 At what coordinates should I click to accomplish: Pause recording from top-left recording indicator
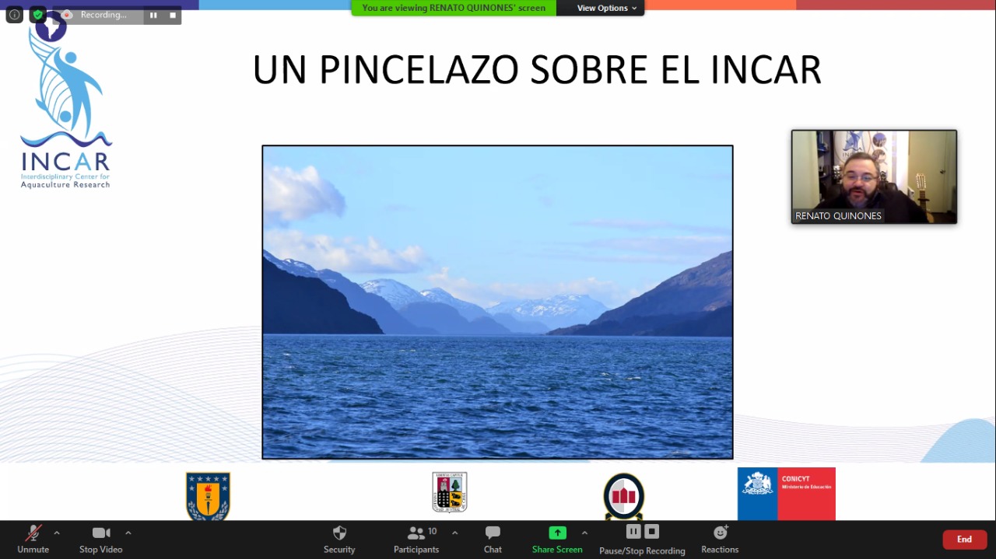[153, 15]
